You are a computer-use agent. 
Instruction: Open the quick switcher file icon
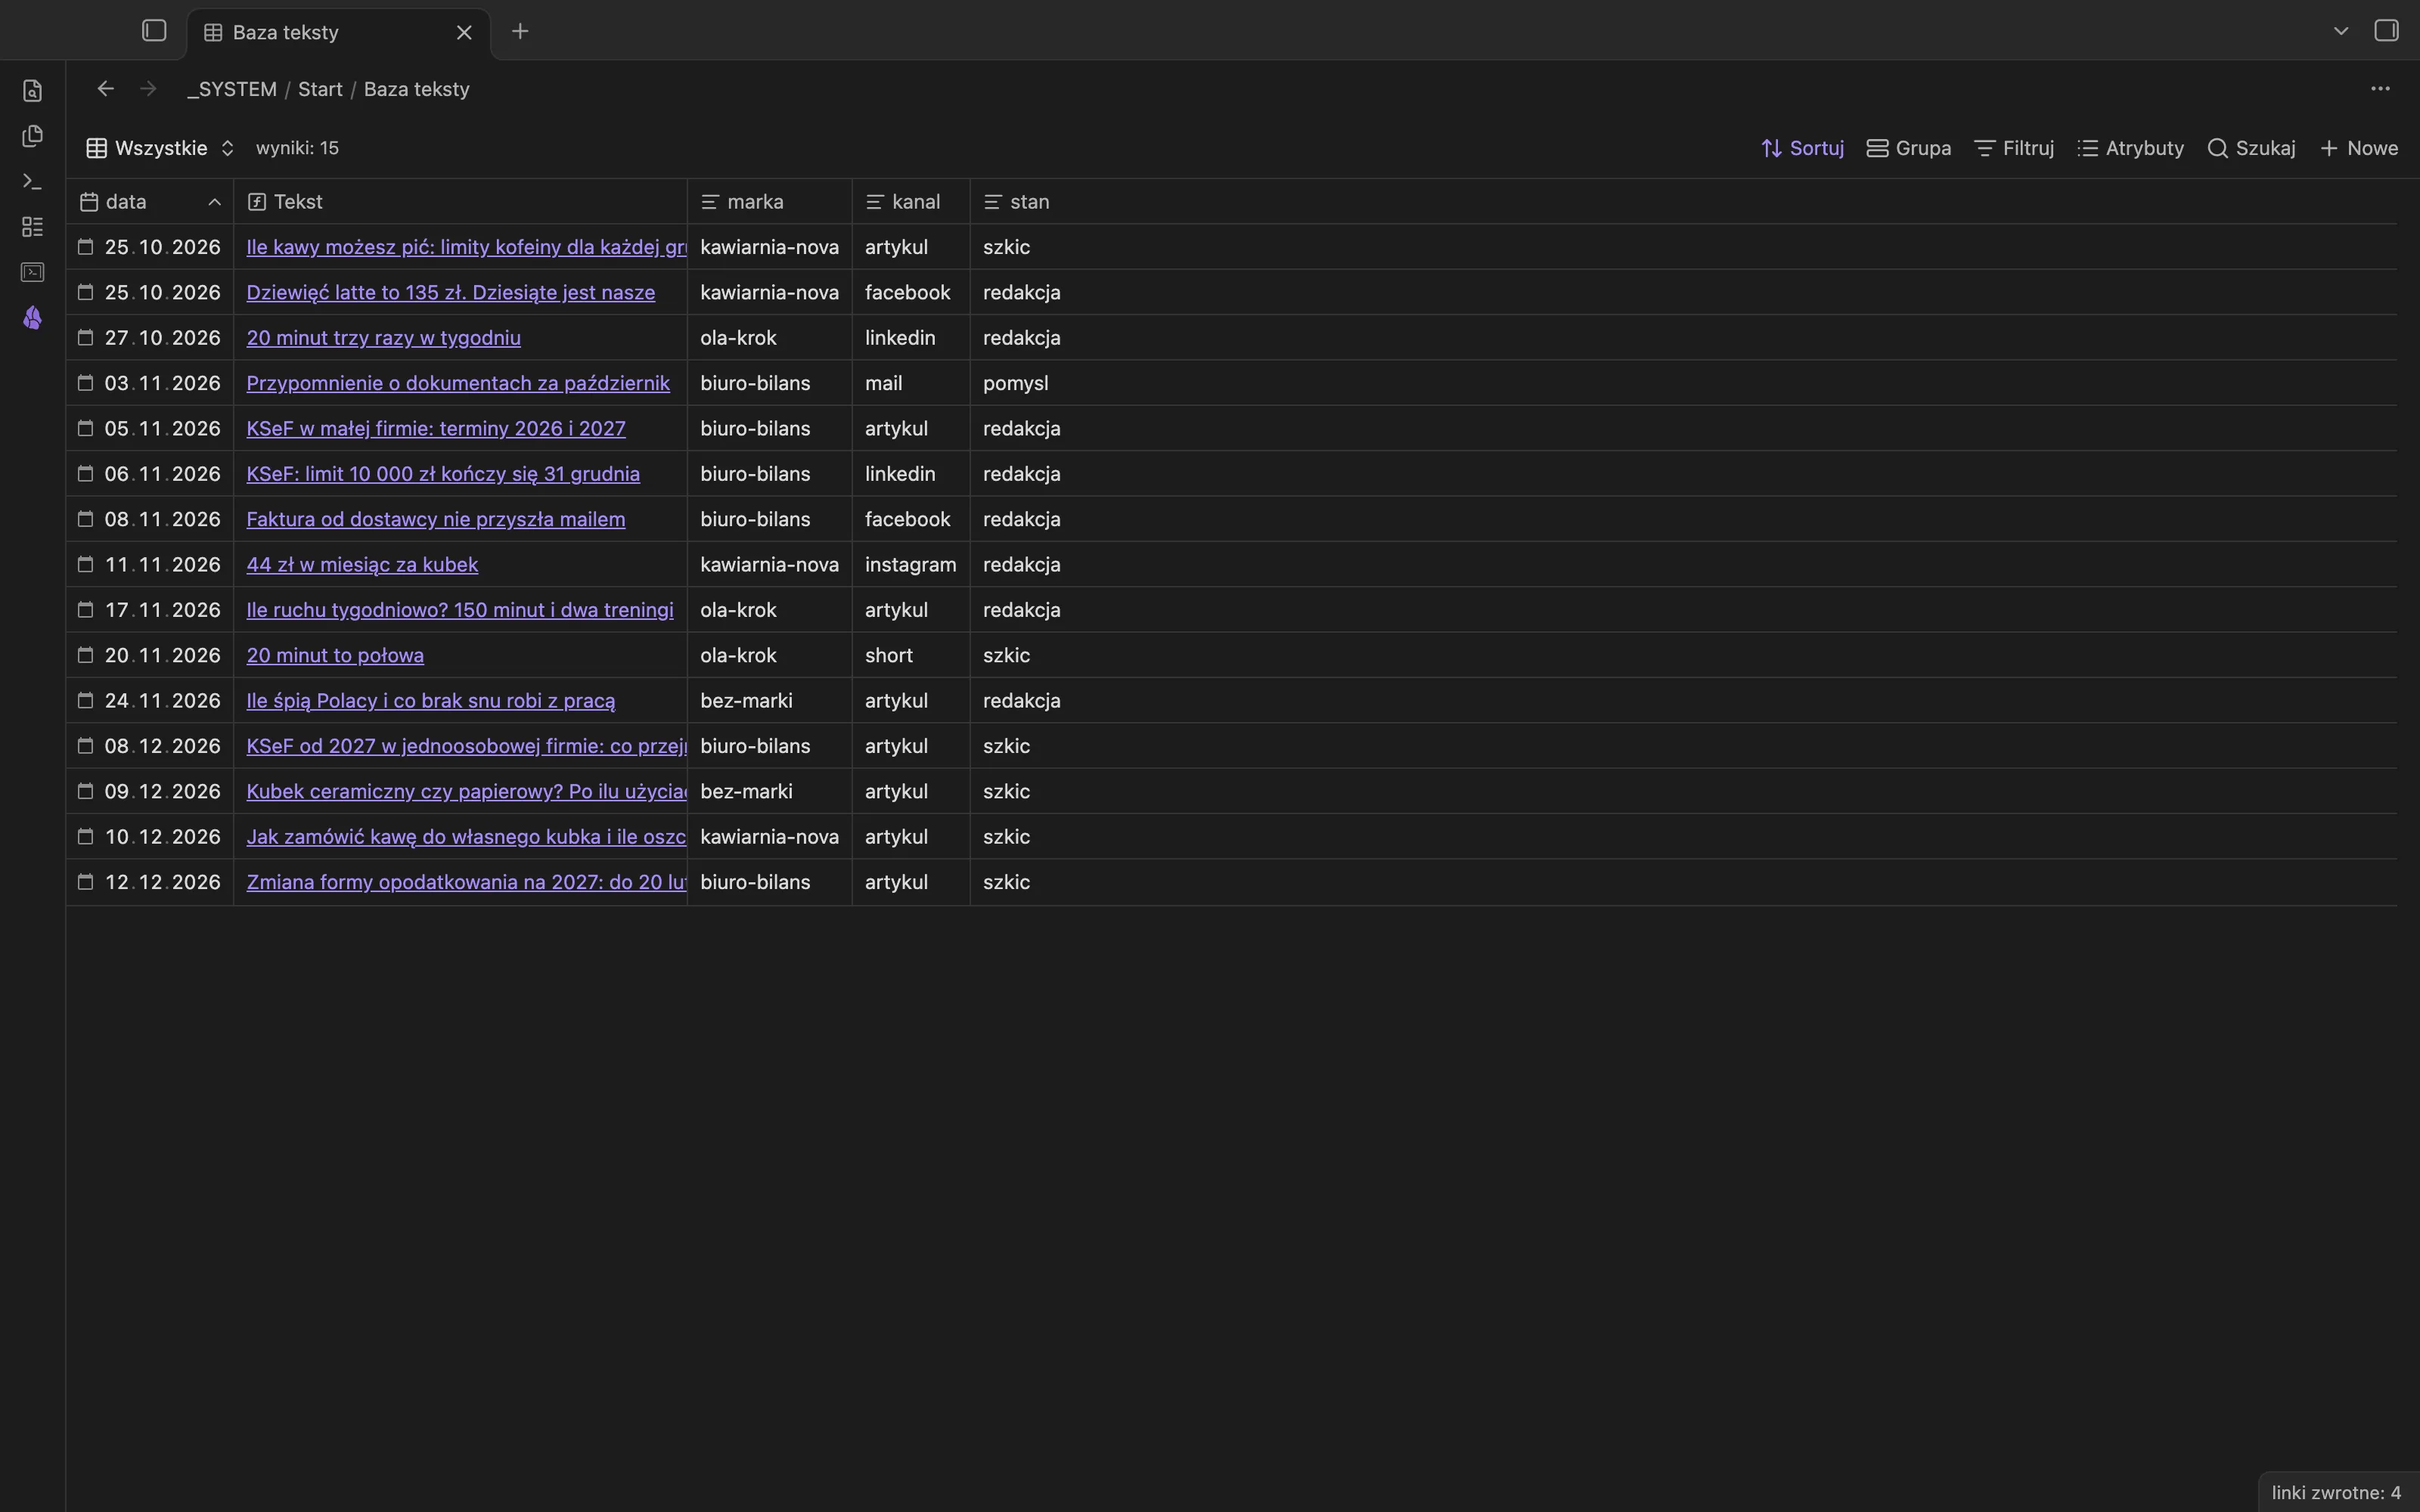tap(32, 91)
